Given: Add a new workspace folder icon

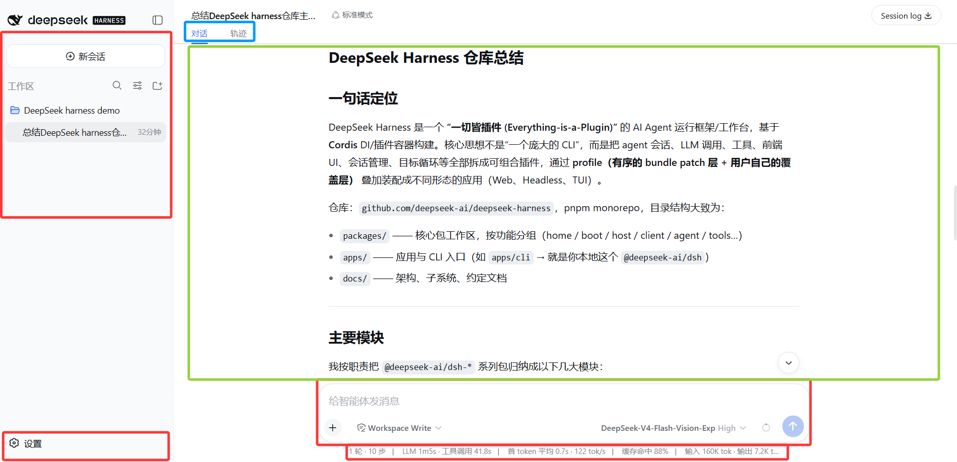Looking at the screenshot, I should pos(158,85).
